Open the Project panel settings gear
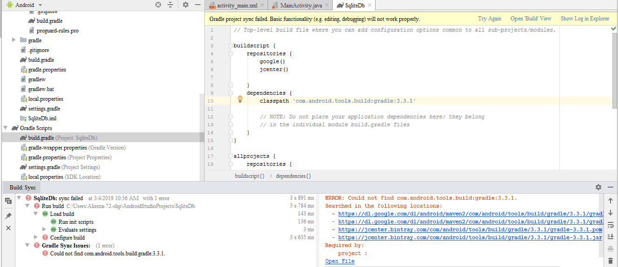The image size is (618, 267). [x=185, y=5]
